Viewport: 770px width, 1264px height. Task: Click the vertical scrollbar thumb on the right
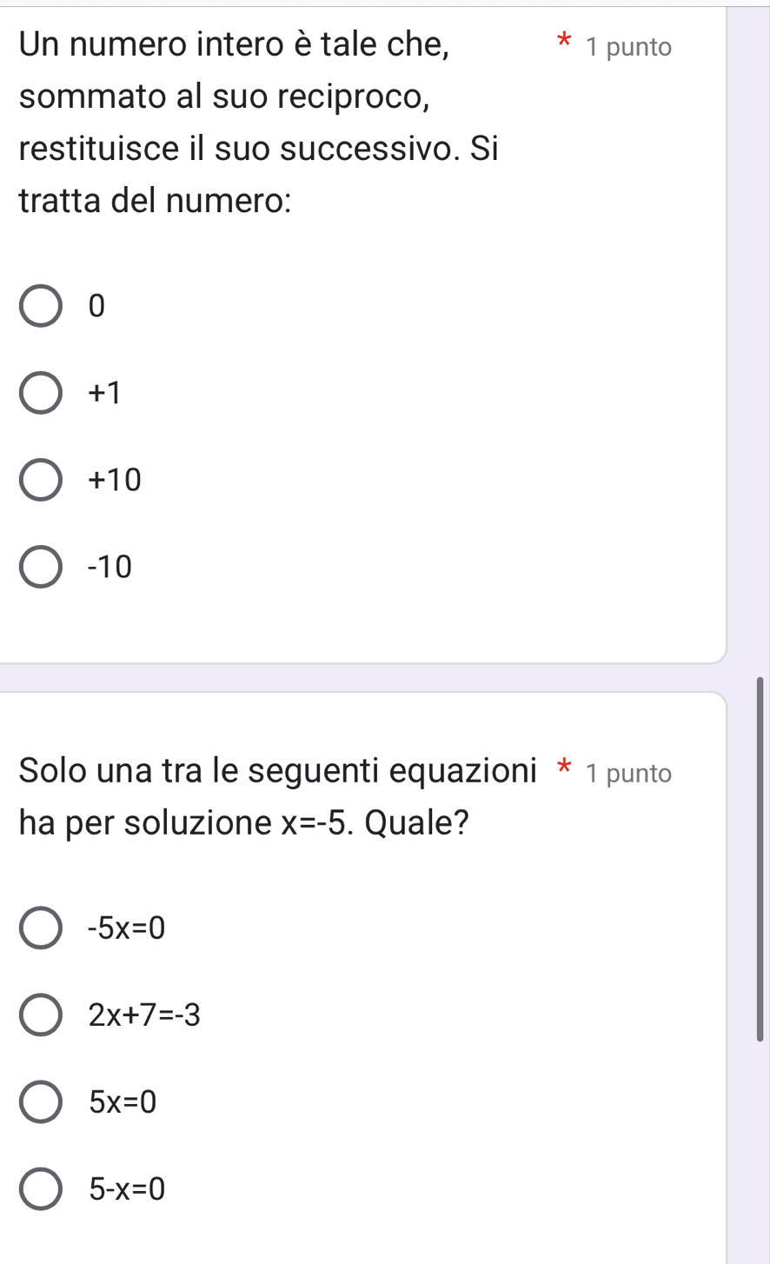click(760, 857)
